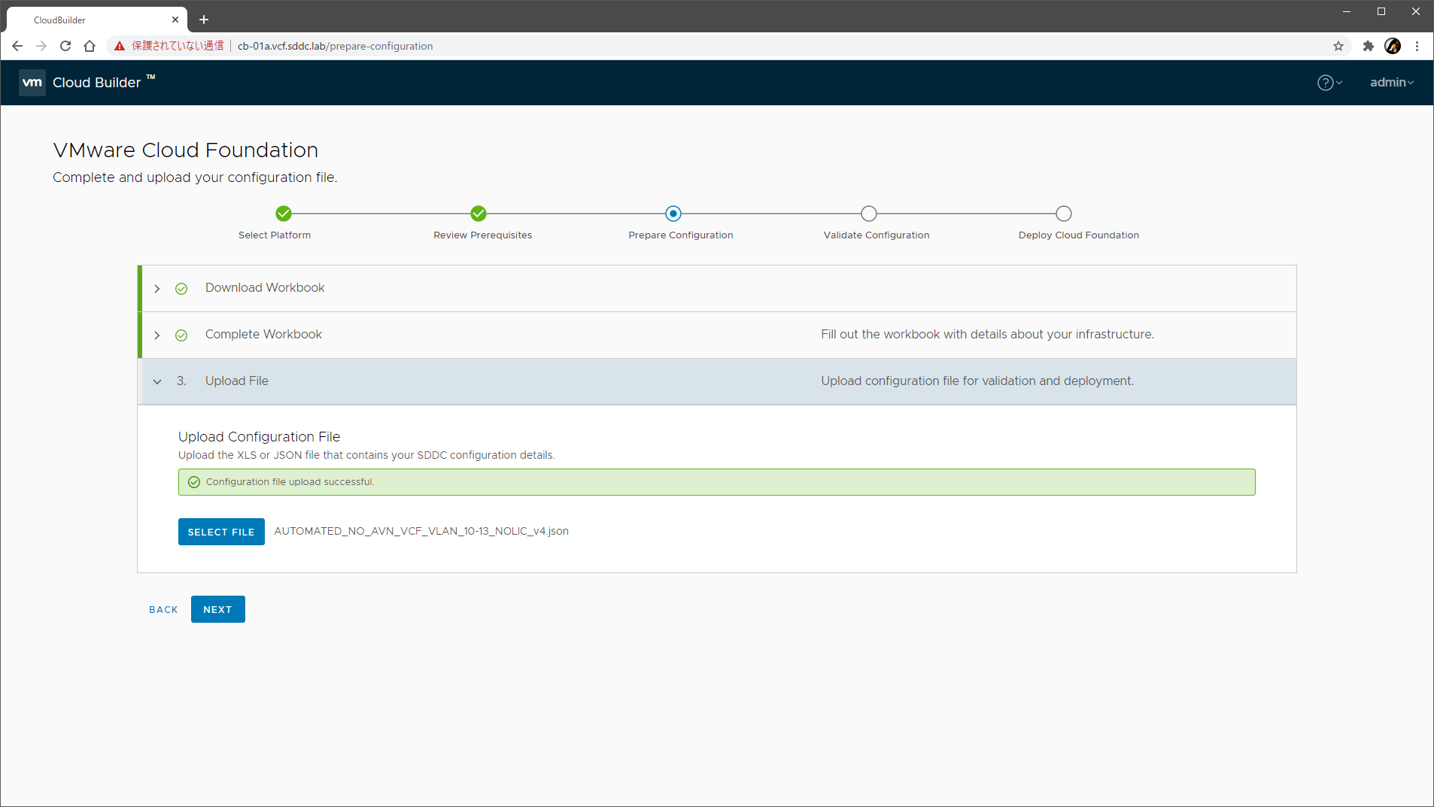
Task: Select the Review Prerequisites step circle
Action: [x=479, y=214]
